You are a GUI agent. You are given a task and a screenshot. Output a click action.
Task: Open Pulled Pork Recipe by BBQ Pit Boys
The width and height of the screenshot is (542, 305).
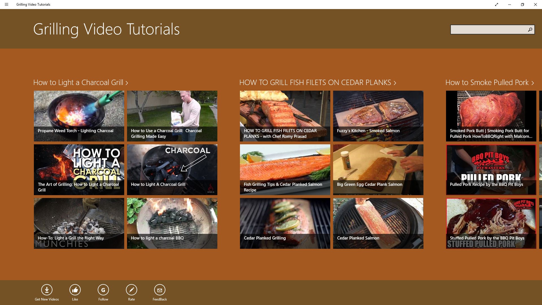pos(491,169)
